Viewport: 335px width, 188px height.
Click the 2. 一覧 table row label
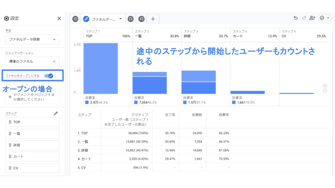point(83,142)
